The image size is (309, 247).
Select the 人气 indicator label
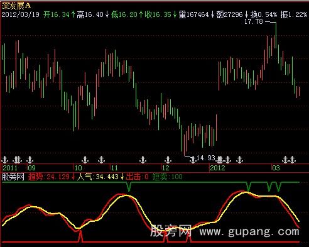coord(84,177)
